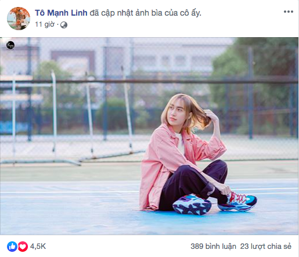The height and width of the screenshot is (257, 299).
Task: Click the red heart Love reaction icon
Action: pos(23,247)
